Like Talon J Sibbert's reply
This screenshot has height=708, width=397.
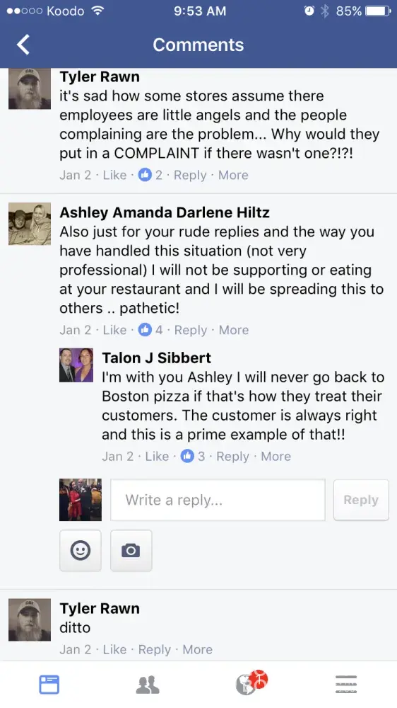click(x=157, y=457)
